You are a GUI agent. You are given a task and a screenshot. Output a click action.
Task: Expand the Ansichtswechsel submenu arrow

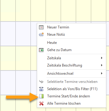(x=102, y=73)
